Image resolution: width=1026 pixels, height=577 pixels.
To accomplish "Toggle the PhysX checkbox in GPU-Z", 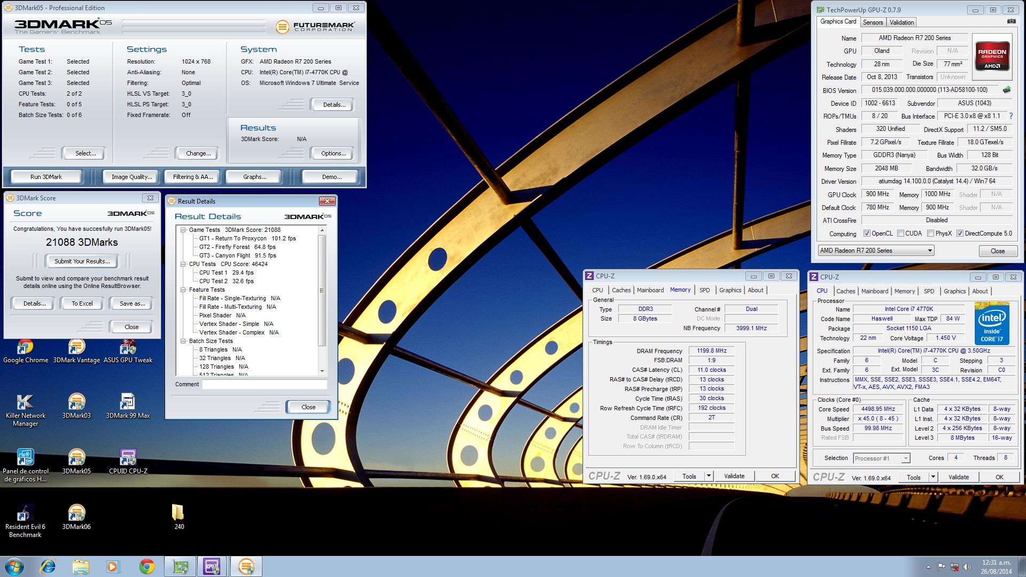I will coord(930,233).
